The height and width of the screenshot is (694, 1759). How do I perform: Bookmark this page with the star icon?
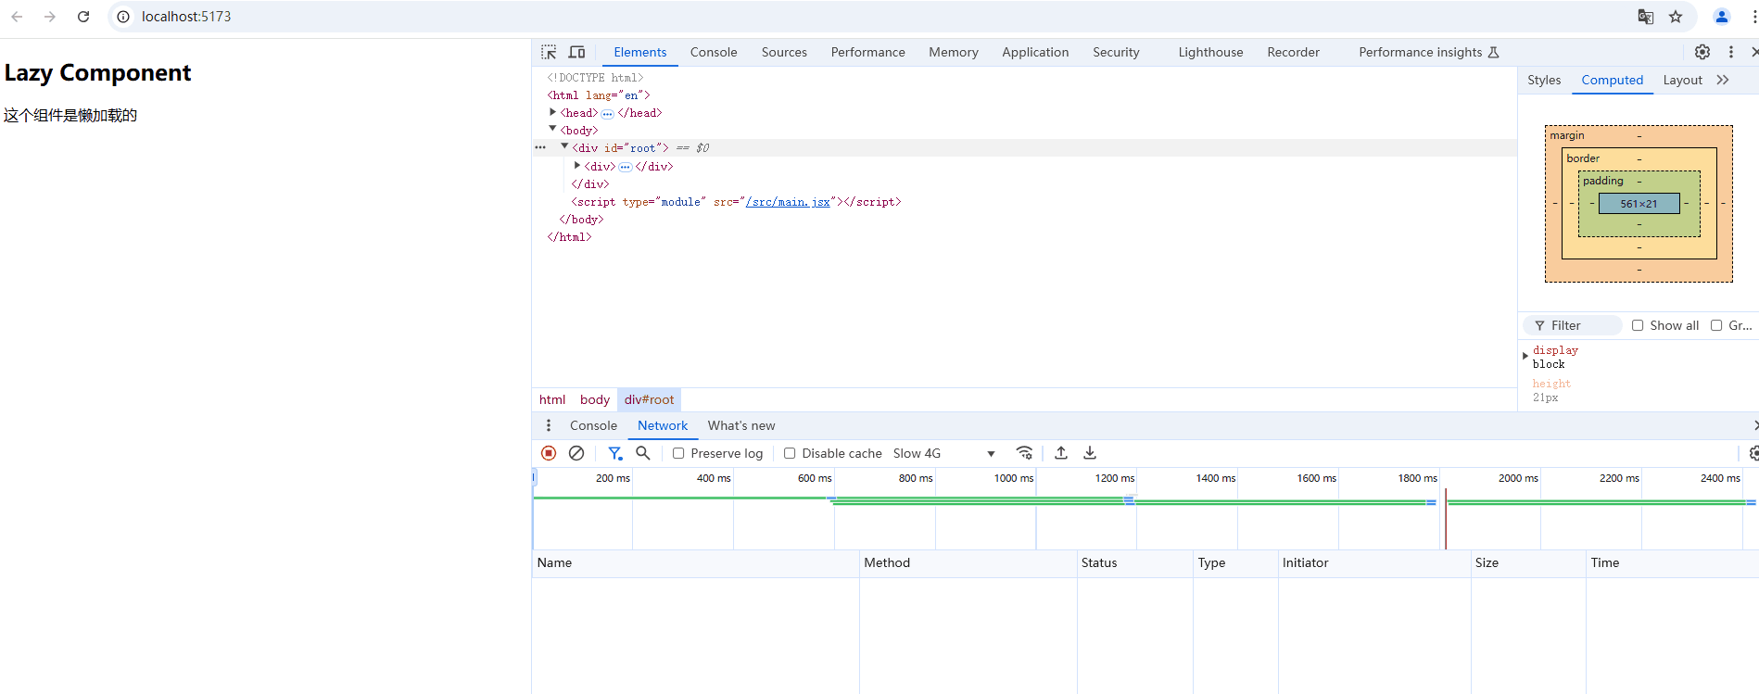tap(1676, 17)
